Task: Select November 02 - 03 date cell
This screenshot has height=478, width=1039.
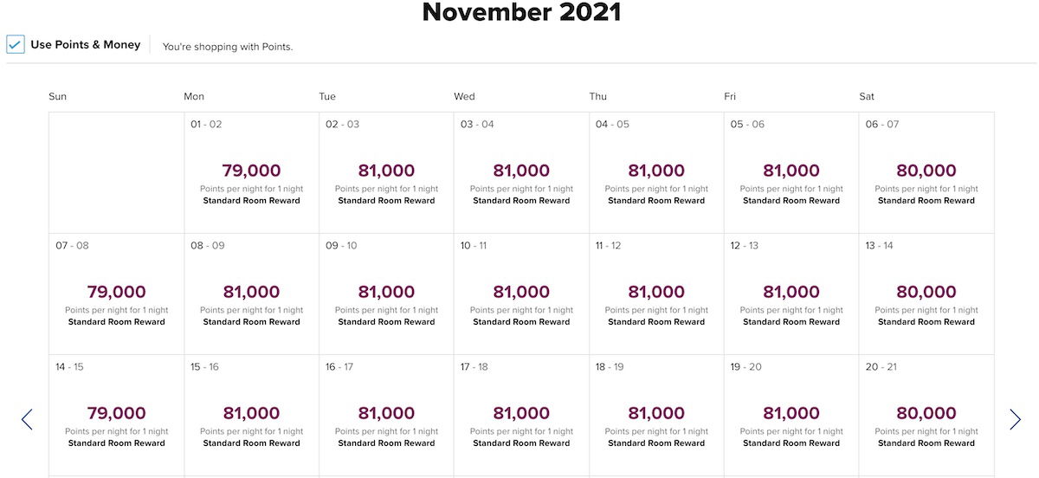Action: pyautogui.click(x=386, y=172)
